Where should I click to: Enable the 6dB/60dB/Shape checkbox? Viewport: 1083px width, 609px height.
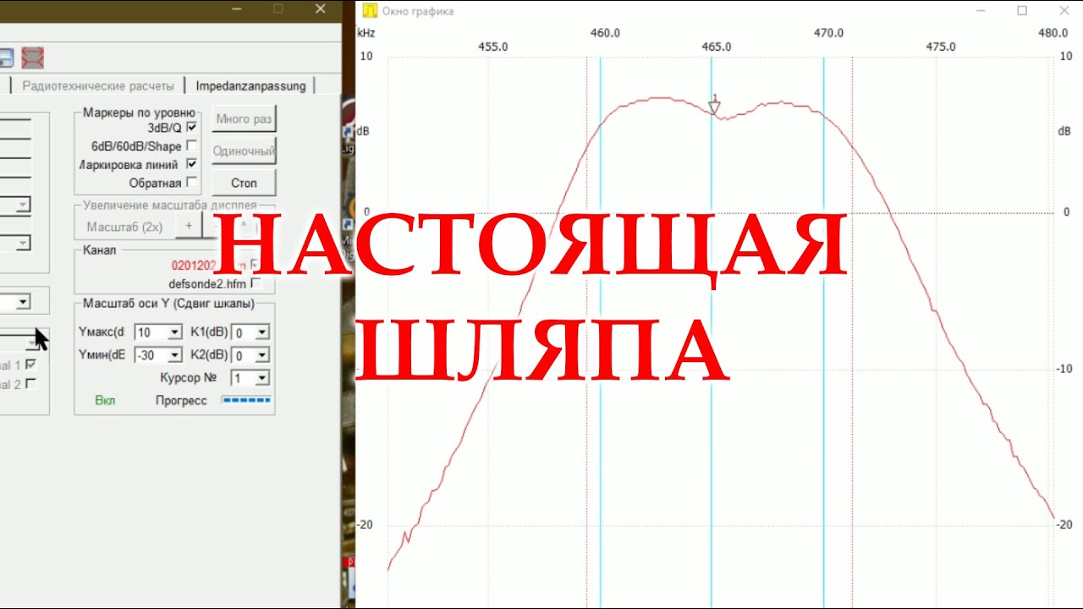pos(191,145)
